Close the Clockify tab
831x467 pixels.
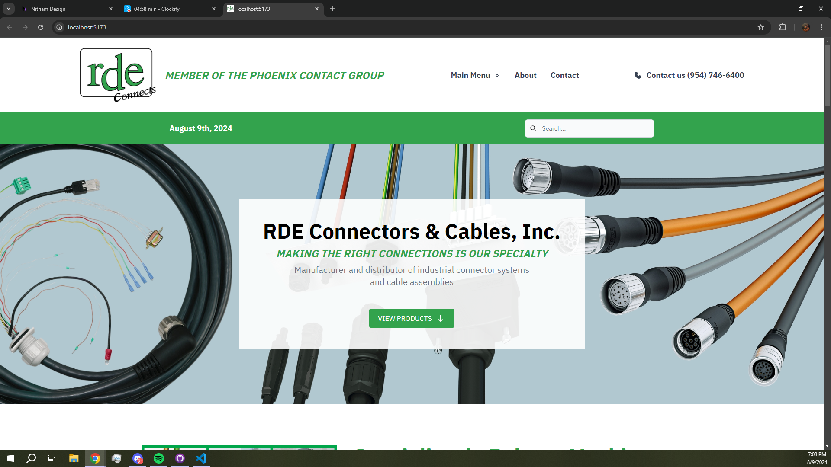[214, 9]
